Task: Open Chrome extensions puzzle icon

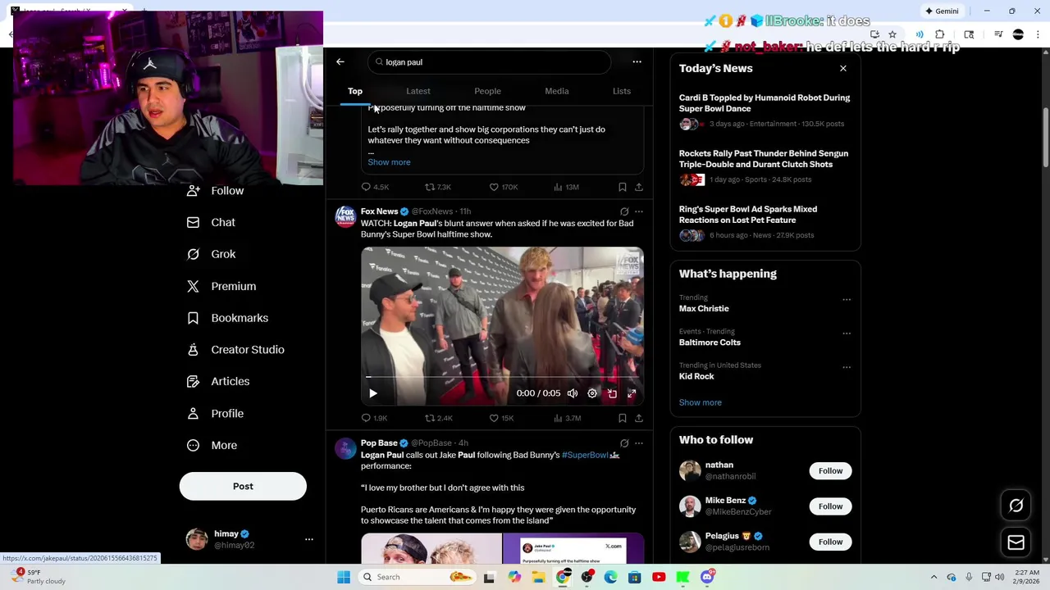Action: (x=940, y=34)
